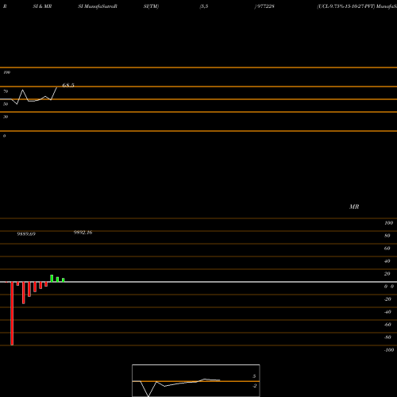Screen dimensions: 397x397
Task: Click the -60 label on MR axis
Action: click(387, 325)
